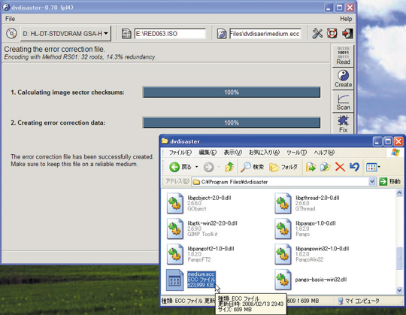Open the File menu in dvdisaster
The width and height of the screenshot is (406, 315).
click(10, 19)
